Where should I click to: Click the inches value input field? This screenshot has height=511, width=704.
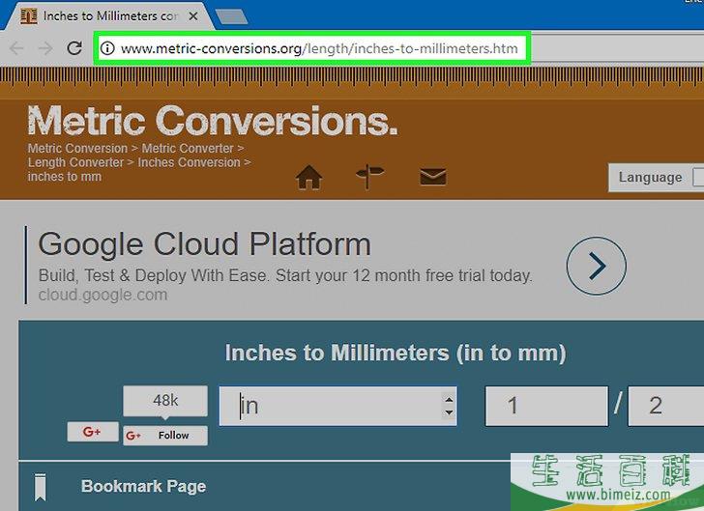click(x=338, y=406)
